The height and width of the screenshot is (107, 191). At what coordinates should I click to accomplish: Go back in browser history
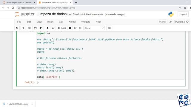point(3,8)
